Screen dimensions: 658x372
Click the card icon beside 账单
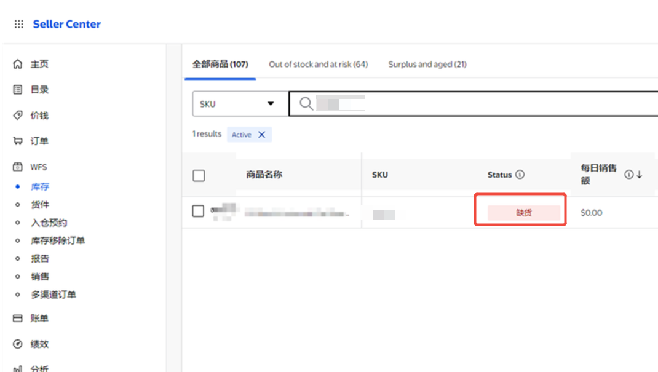[x=18, y=319]
